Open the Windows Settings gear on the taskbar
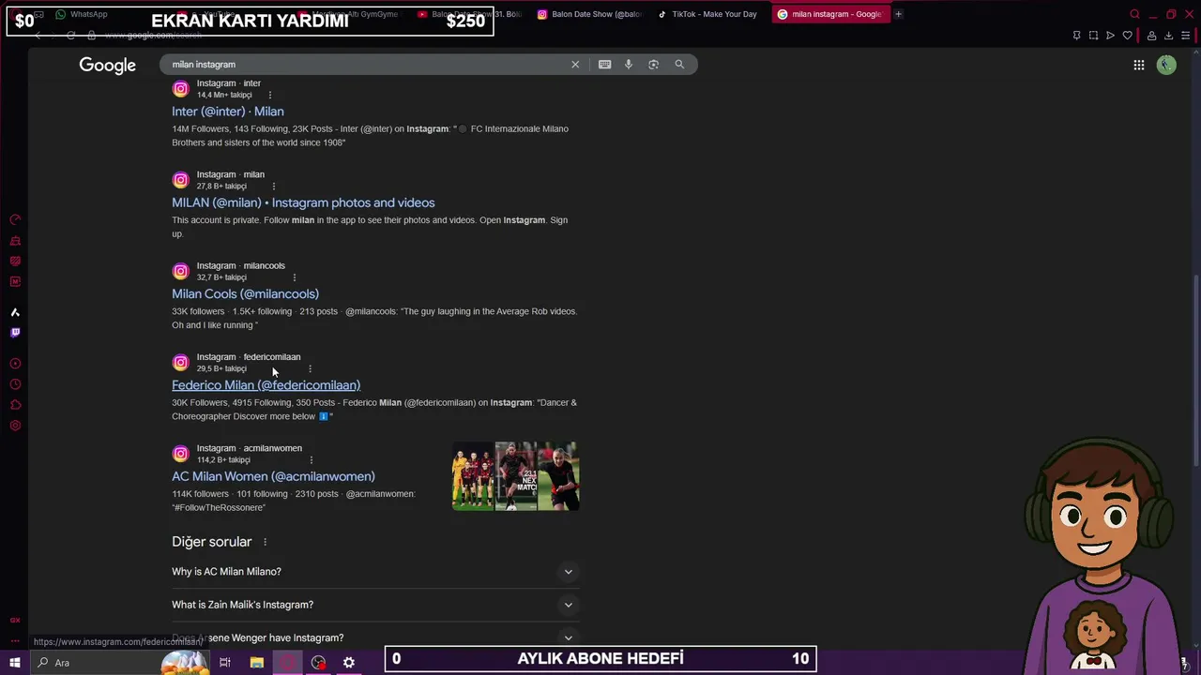This screenshot has height=675, width=1201. click(x=349, y=663)
